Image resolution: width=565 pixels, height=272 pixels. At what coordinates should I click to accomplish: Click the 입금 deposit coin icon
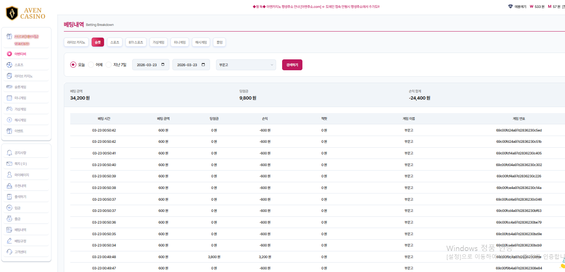pos(9,208)
